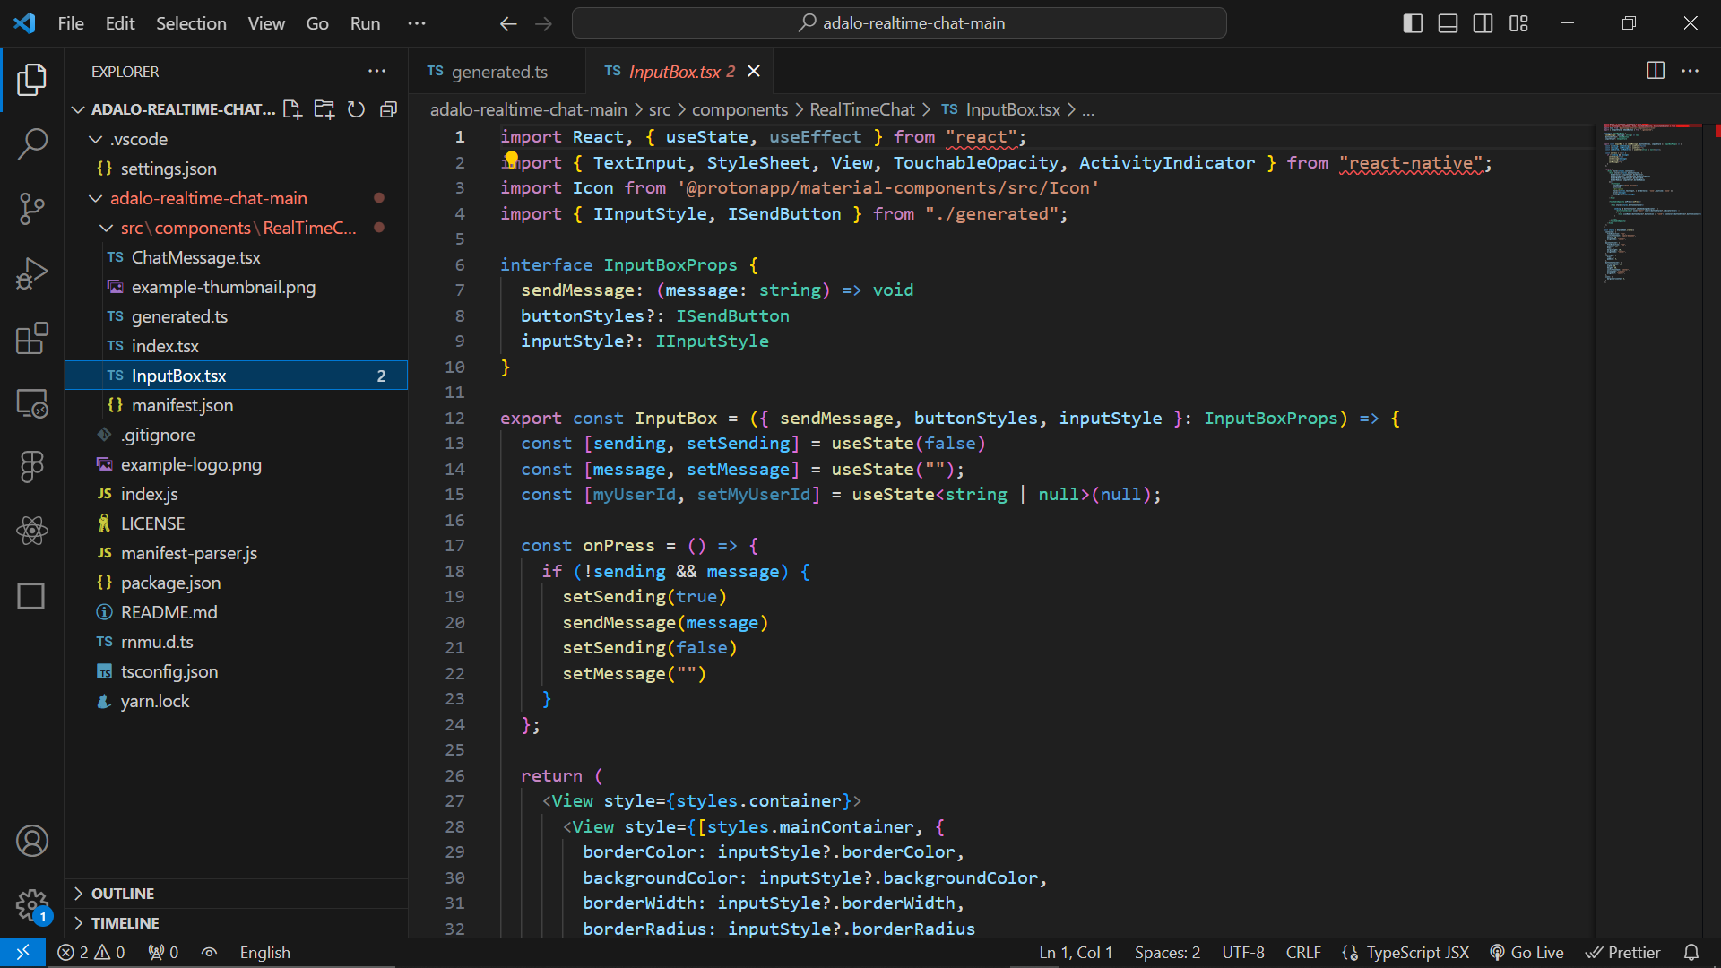
Task: Open Run and Debug view
Action: (x=32, y=273)
